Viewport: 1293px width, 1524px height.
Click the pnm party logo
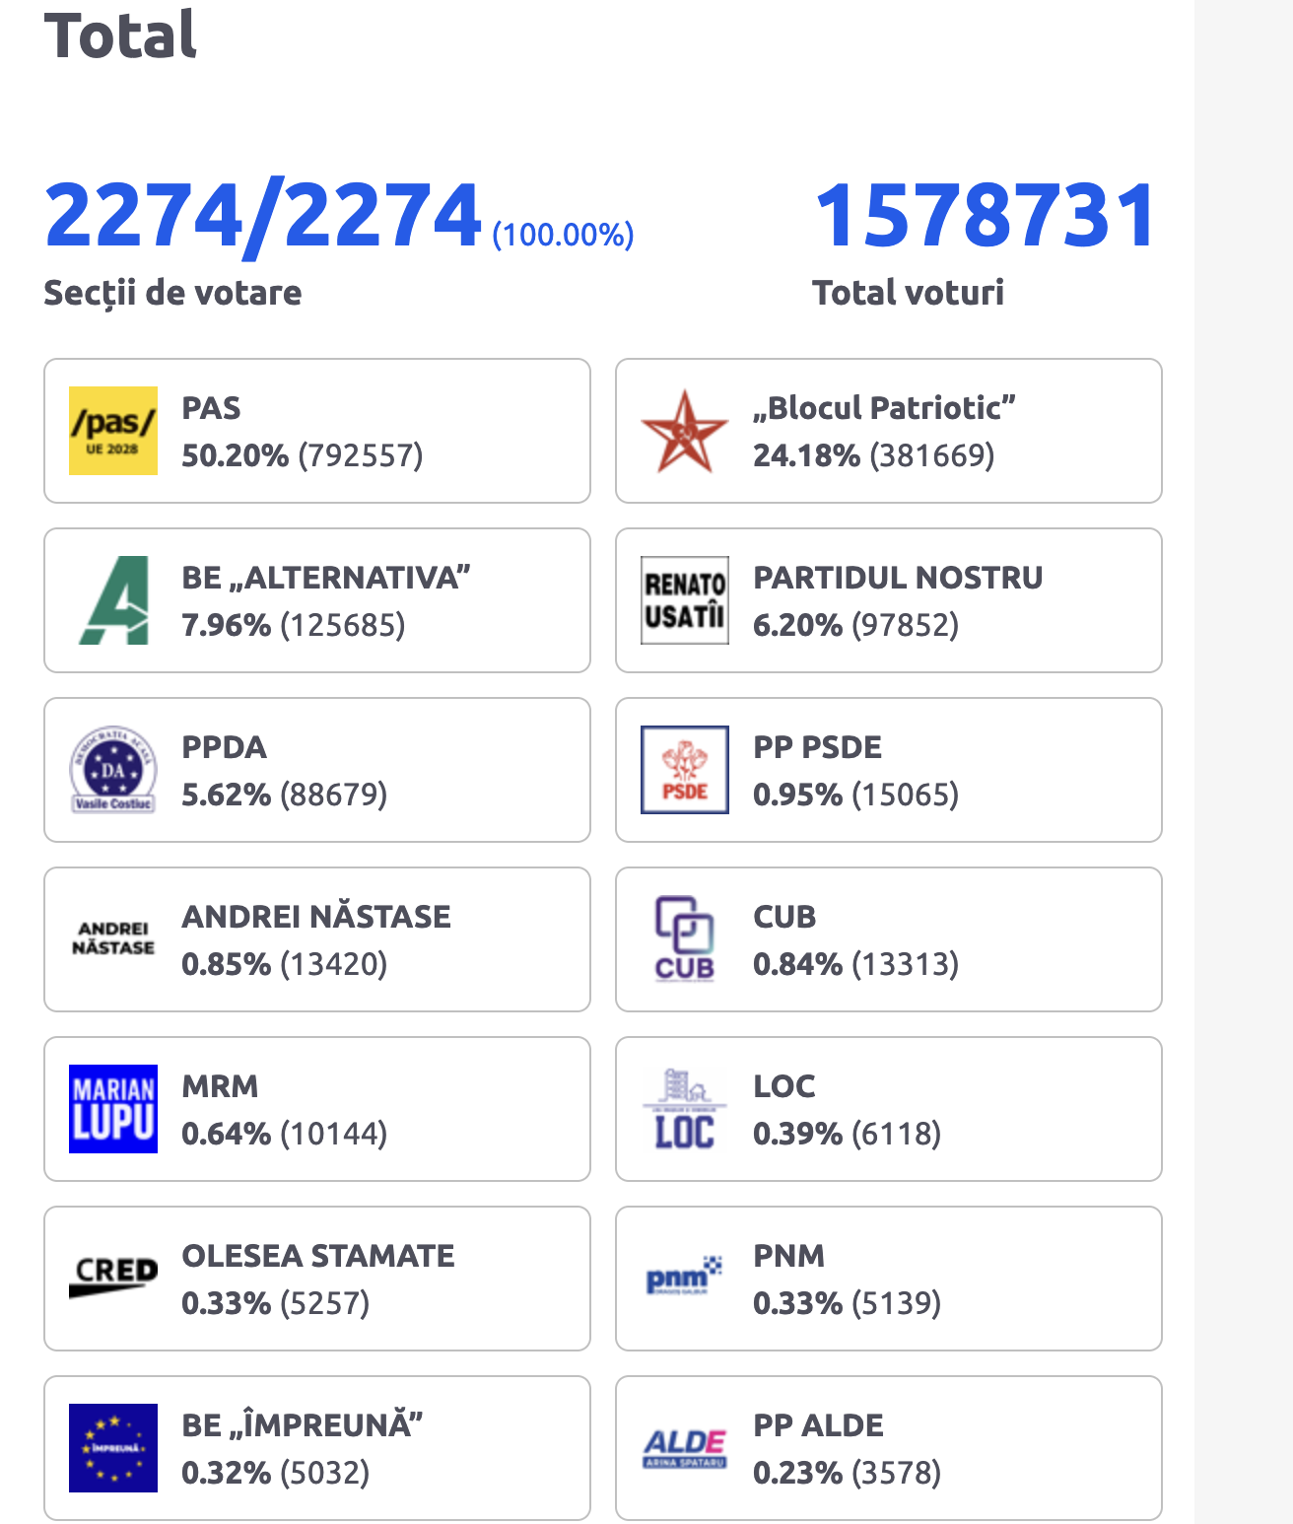pyautogui.click(x=685, y=1279)
